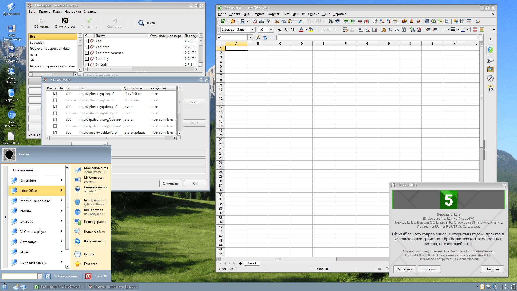Click the Format as Currency coins icon

coord(383,30)
